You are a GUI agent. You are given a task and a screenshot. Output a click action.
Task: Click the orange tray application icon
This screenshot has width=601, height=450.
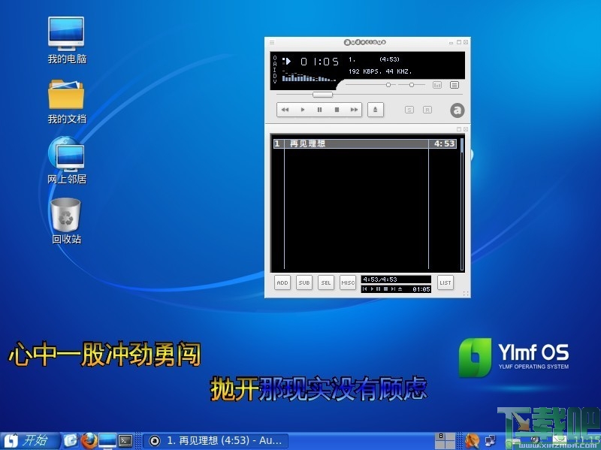click(473, 441)
